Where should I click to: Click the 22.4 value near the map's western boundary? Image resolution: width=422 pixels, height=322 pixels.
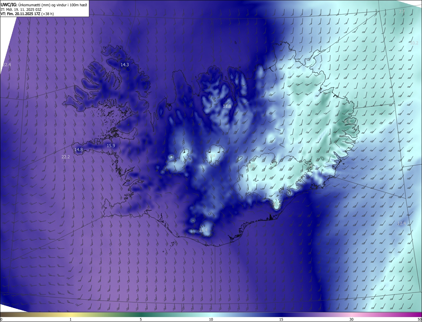[x=7, y=65]
